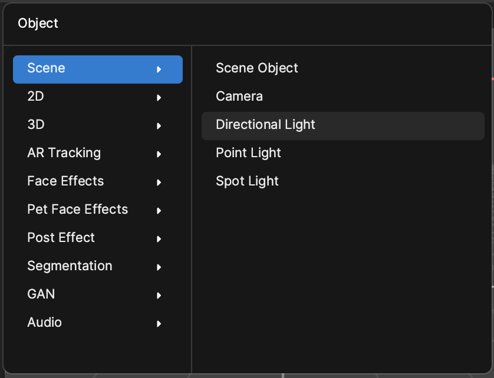Open the 3D category submenu

click(98, 126)
